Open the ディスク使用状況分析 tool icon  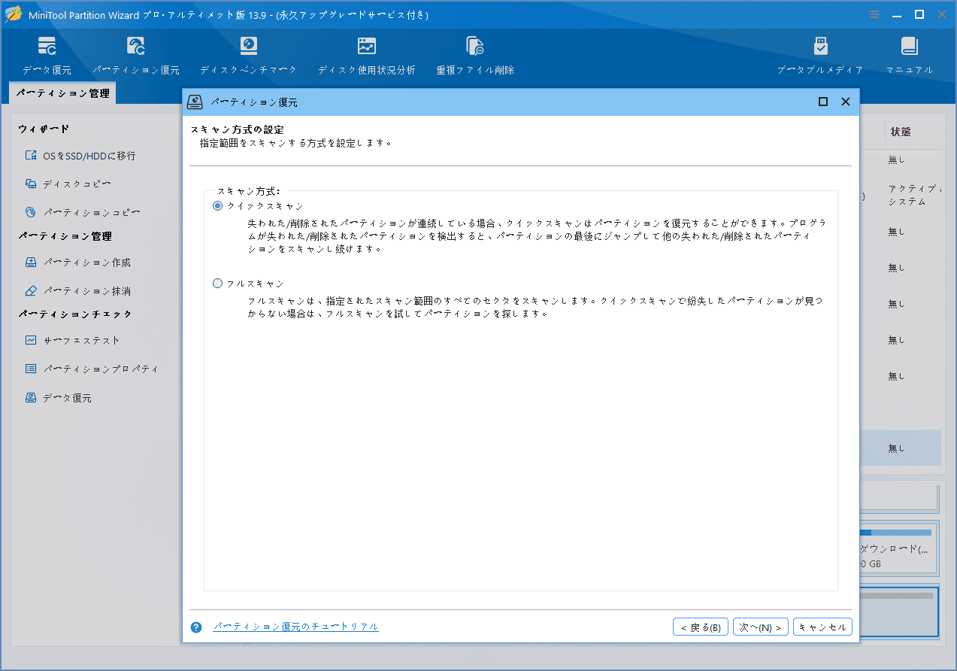coord(366,47)
